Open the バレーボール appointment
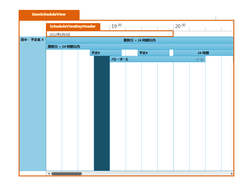 [x=150, y=59]
